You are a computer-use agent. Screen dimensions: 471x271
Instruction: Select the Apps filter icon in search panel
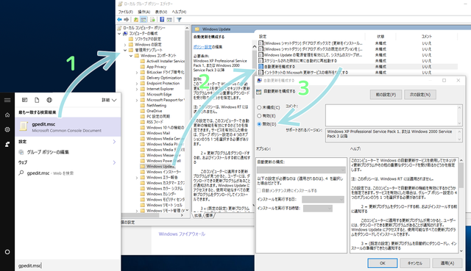tap(24, 100)
